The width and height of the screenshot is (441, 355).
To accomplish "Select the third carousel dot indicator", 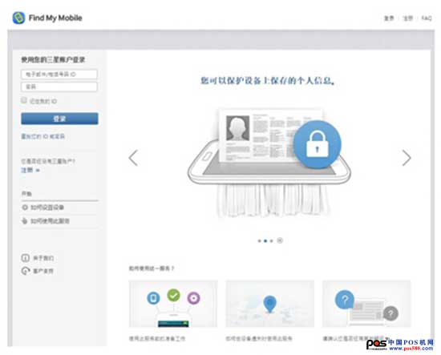I will pyautogui.click(x=271, y=241).
